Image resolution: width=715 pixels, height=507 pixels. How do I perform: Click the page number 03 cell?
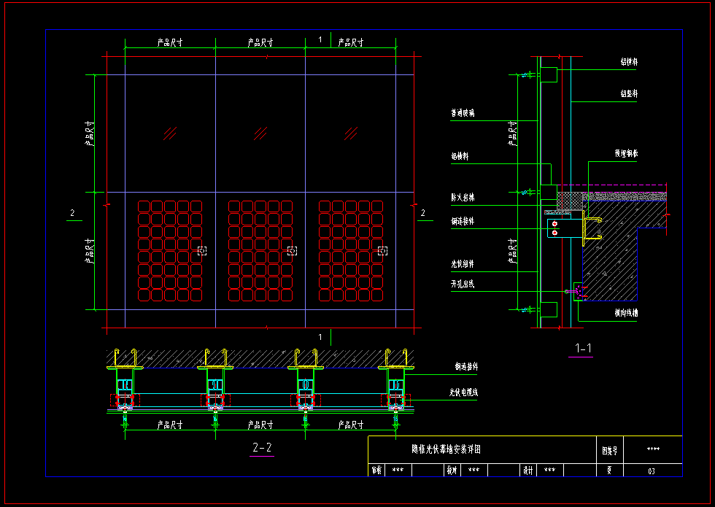652,471
